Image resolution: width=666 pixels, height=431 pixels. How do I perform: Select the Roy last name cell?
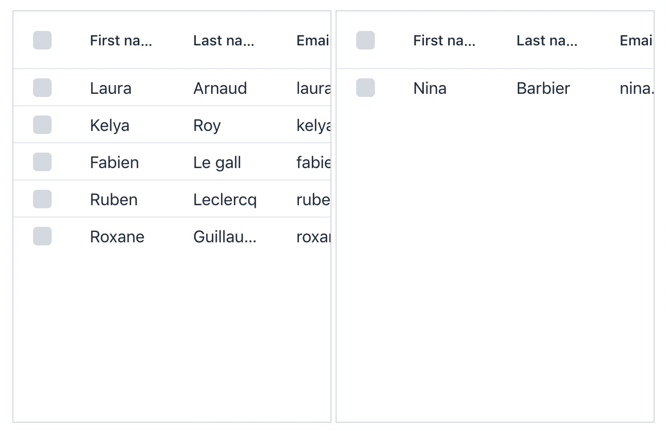tap(207, 125)
